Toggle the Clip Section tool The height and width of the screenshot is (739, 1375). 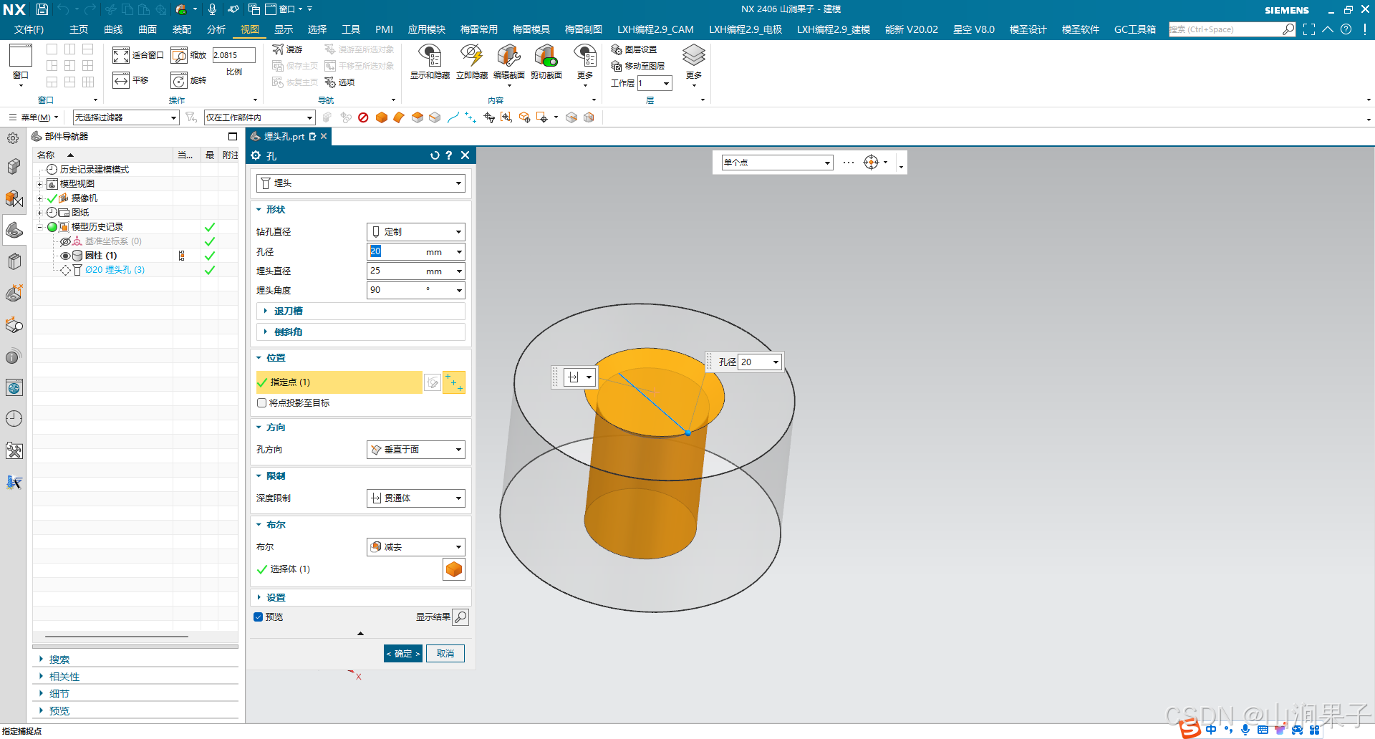click(546, 56)
